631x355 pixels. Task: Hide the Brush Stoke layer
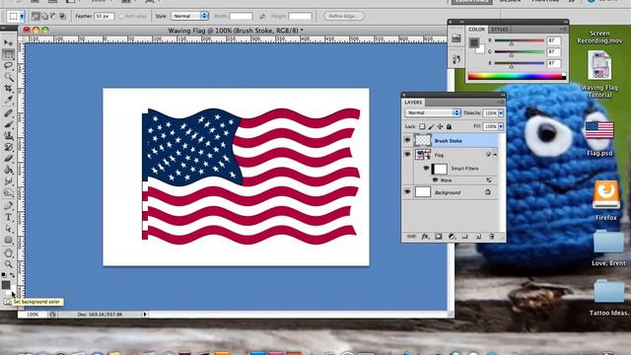point(407,140)
